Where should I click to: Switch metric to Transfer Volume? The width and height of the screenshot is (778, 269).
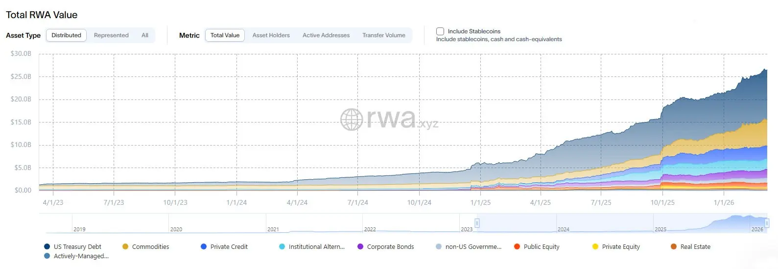point(384,35)
